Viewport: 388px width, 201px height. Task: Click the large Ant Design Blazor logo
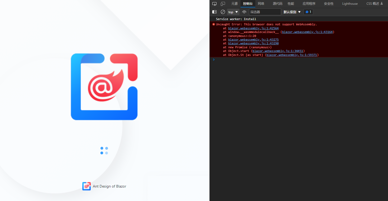pos(104,87)
